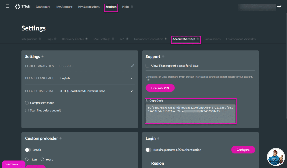The height and width of the screenshot is (168, 287).
Task: Open My Submissions in top navigation
Action: [x=89, y=7]
